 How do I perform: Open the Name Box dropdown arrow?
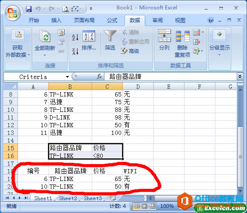click(x=67, y=77)
